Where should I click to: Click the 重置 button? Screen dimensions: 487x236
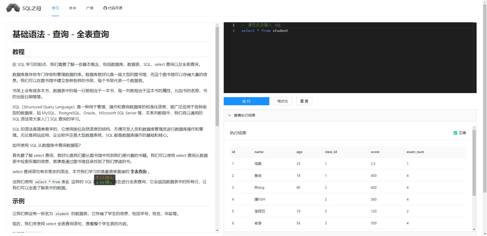304,101
